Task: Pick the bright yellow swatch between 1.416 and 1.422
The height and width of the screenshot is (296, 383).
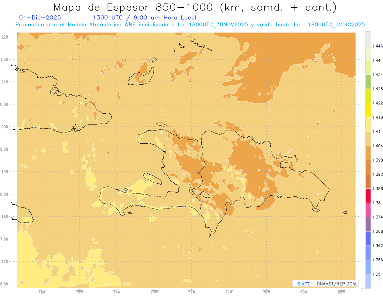Action: [x=368, y=110]
